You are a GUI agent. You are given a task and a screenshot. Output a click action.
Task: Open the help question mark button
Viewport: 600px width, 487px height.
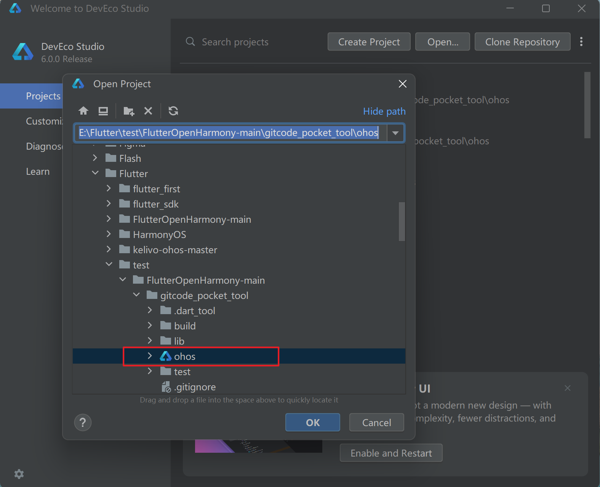pos(83,422)
